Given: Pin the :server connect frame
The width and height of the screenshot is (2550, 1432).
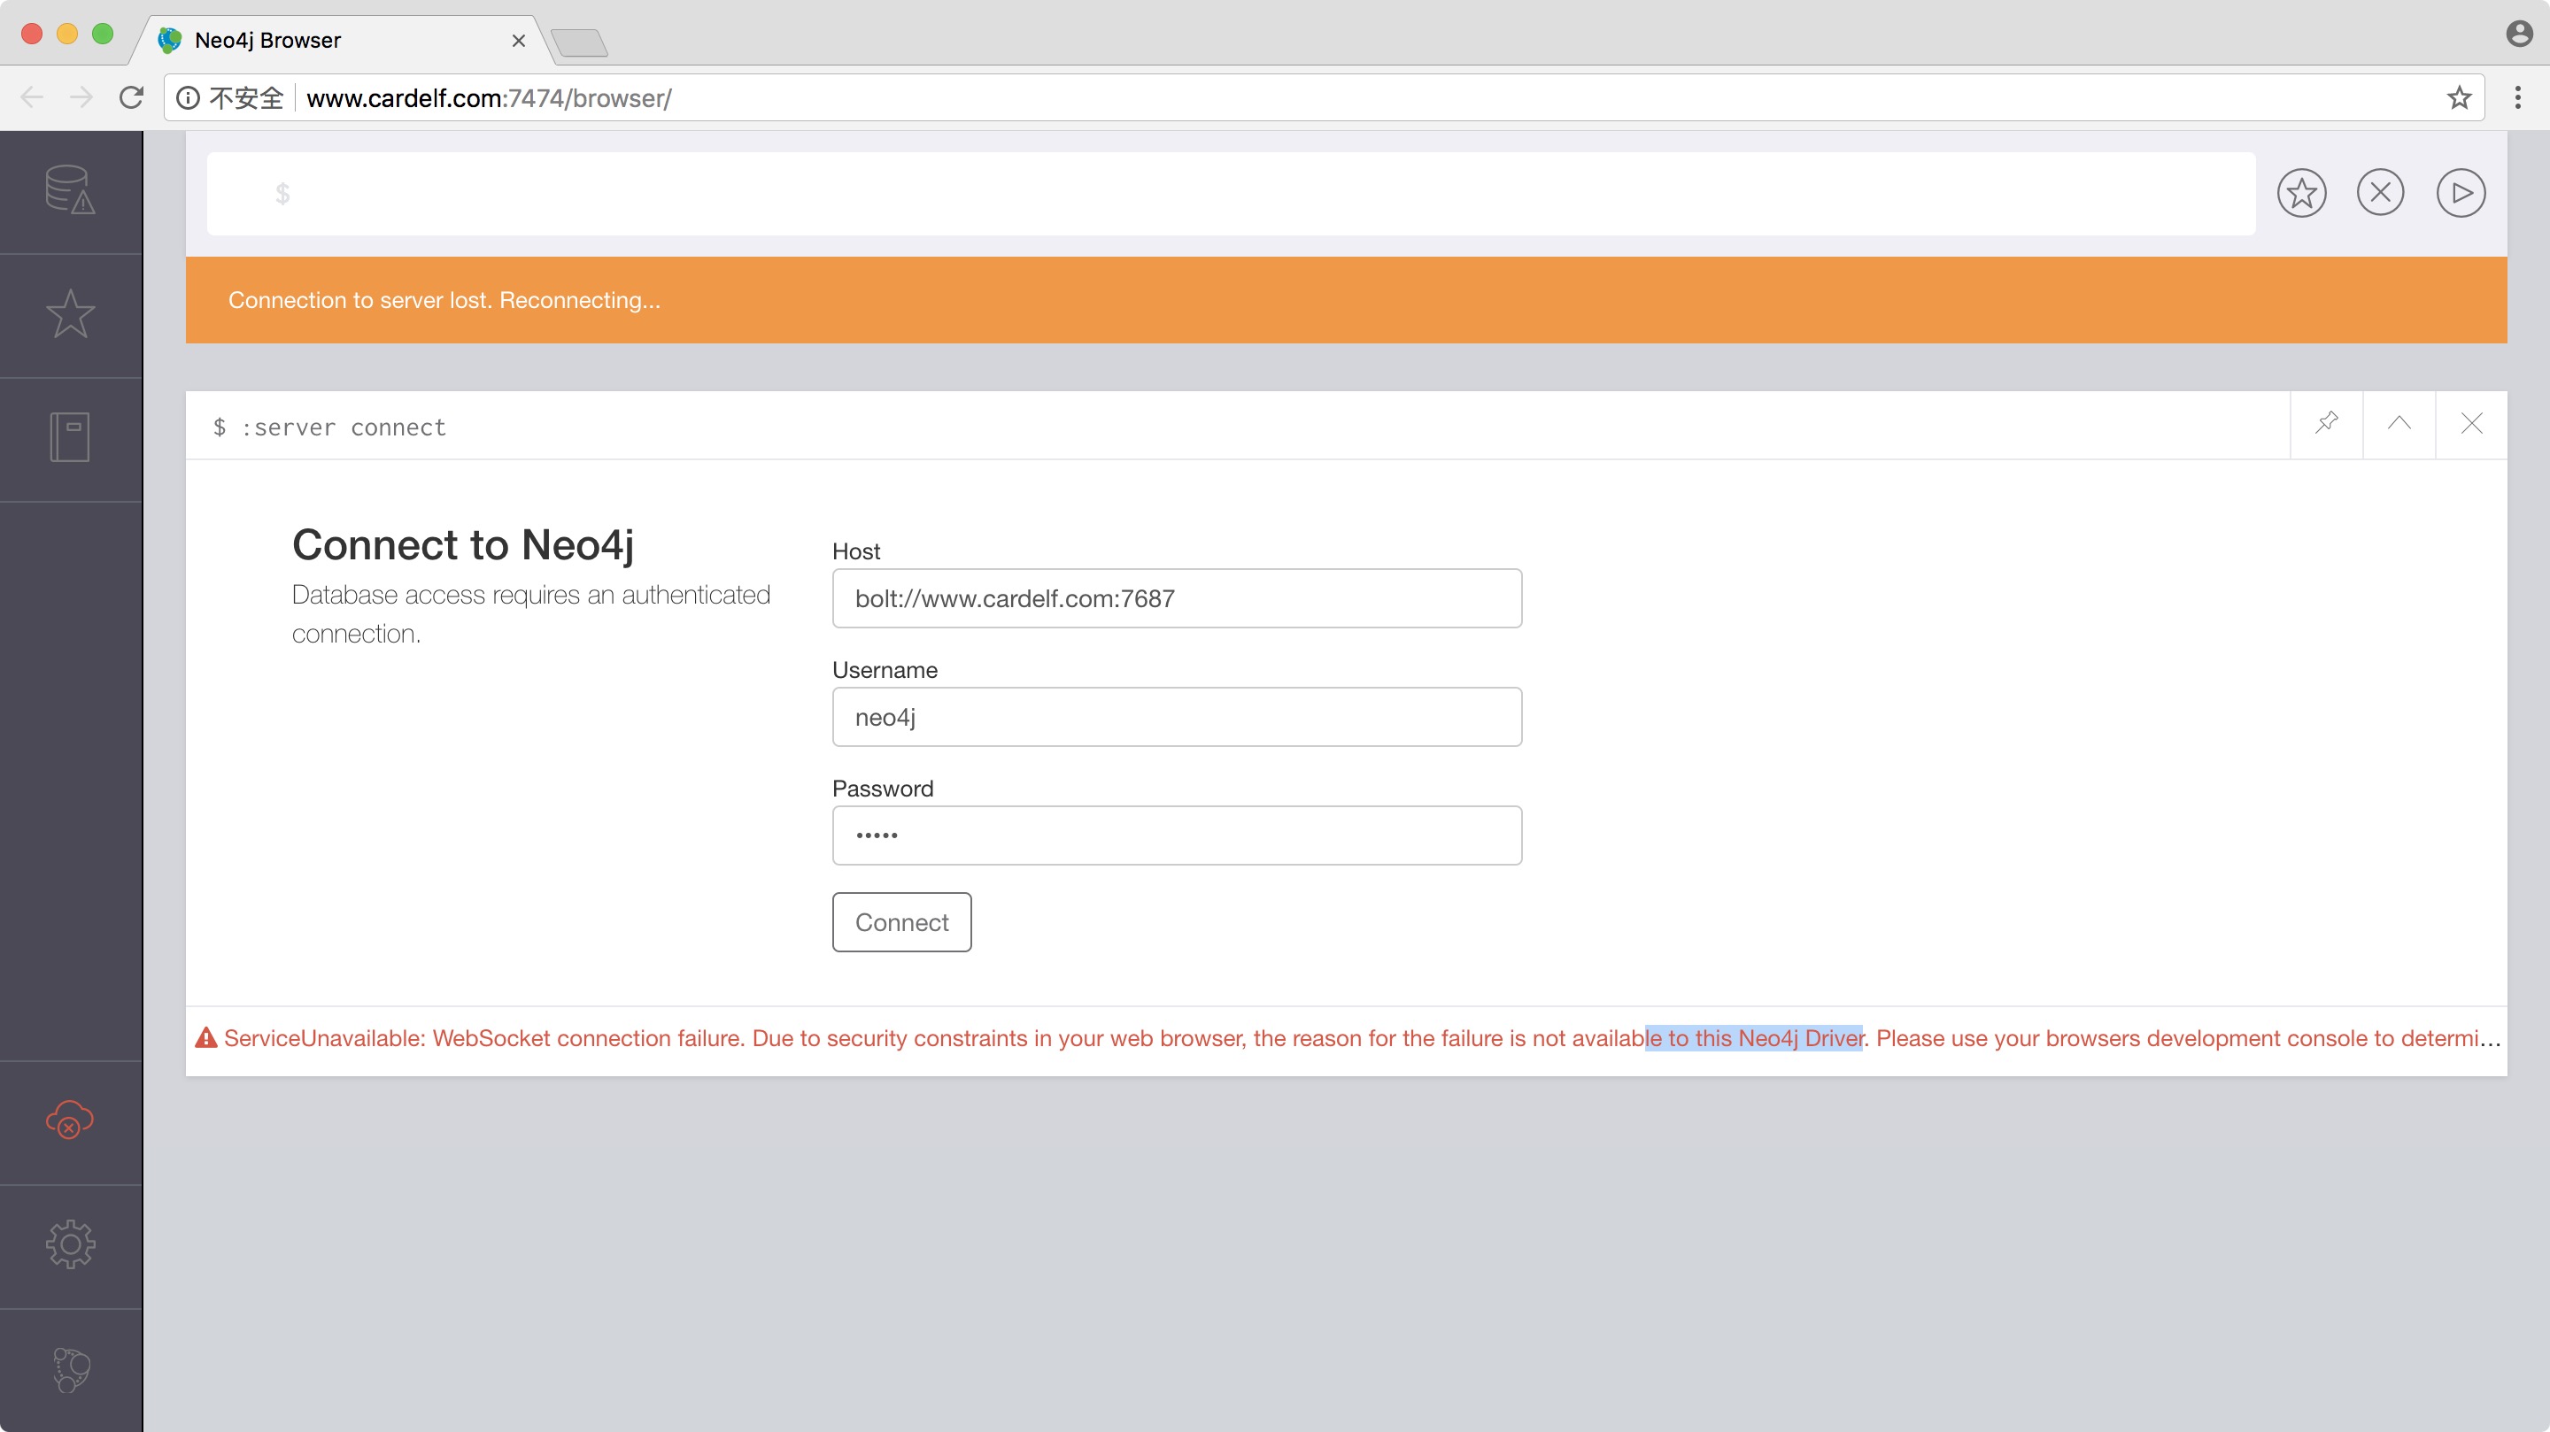Looking at the screenshot, I should coord(2326,424).
